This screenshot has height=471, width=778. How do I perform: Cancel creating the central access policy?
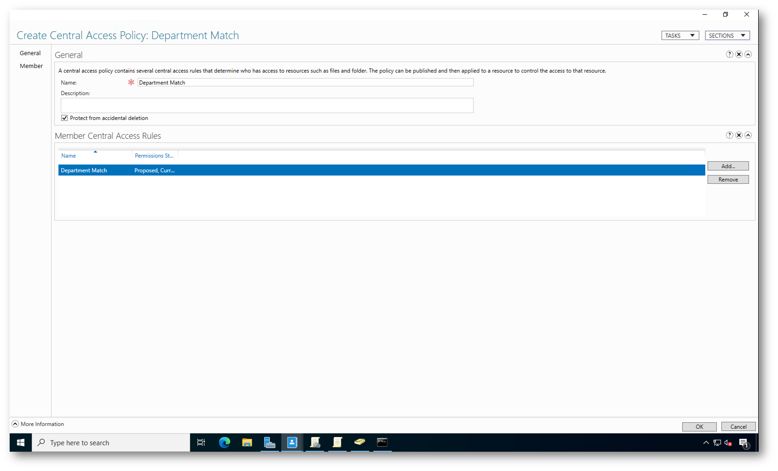coord(738,426)
